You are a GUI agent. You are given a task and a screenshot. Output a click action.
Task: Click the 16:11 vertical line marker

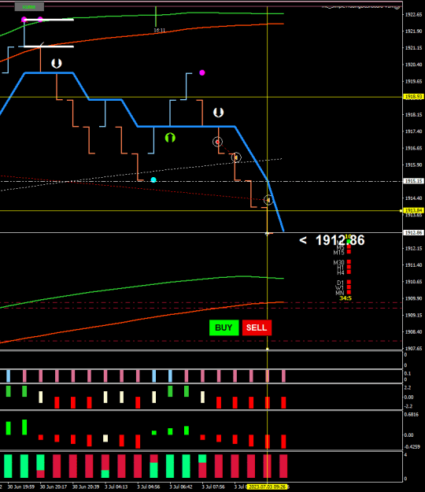156,17
